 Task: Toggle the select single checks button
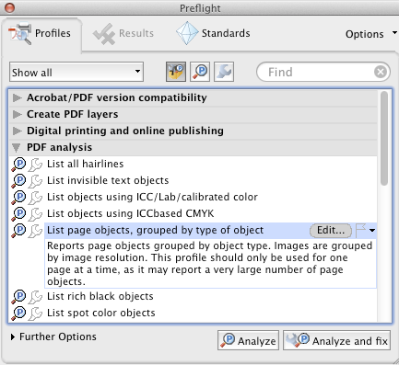(x=200, y=72)
